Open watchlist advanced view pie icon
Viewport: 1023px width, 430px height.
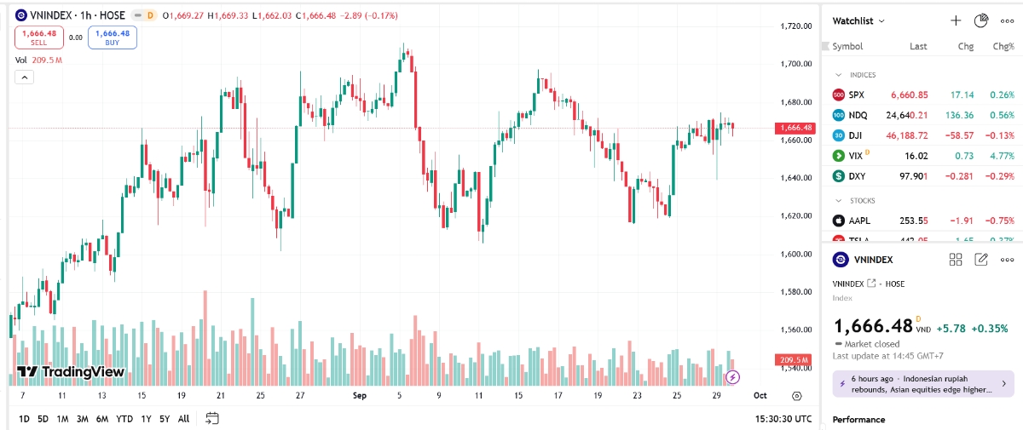(981, 20)
